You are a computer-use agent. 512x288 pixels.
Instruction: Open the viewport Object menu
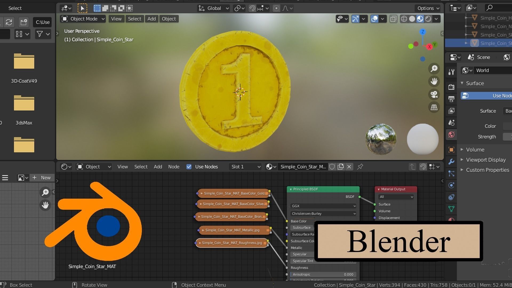tap(169, 19)
